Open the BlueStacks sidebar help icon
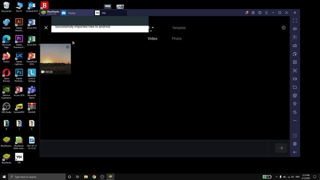Viewport: 320px width, 180px height. tap(294, 135)
